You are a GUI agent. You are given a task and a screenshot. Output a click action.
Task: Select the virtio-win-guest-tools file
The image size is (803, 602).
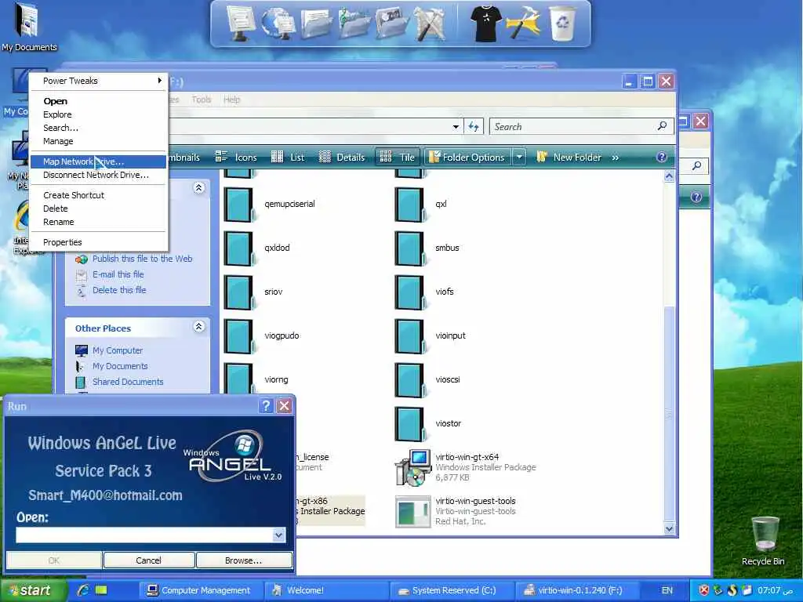[456, 511]
